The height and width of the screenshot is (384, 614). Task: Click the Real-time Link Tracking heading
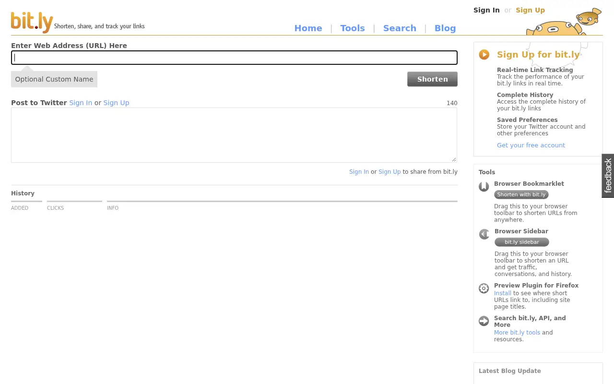point(535,70)
